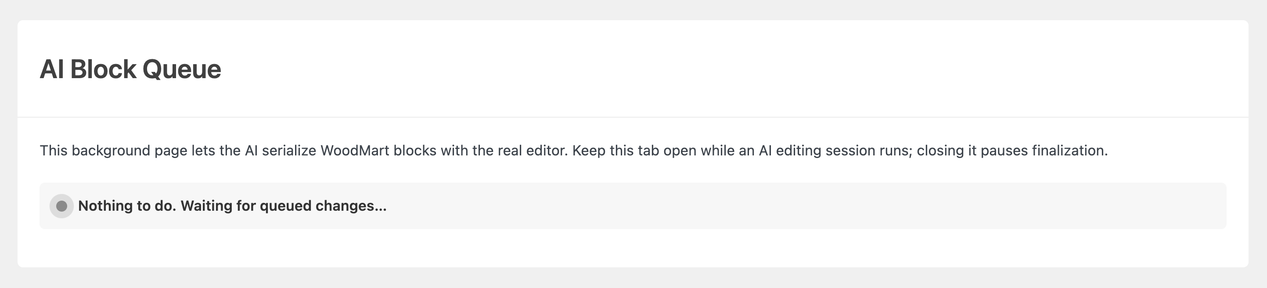Click the divider line below the heading
The height and width of the screenshot is (288, 1267).
633,117
